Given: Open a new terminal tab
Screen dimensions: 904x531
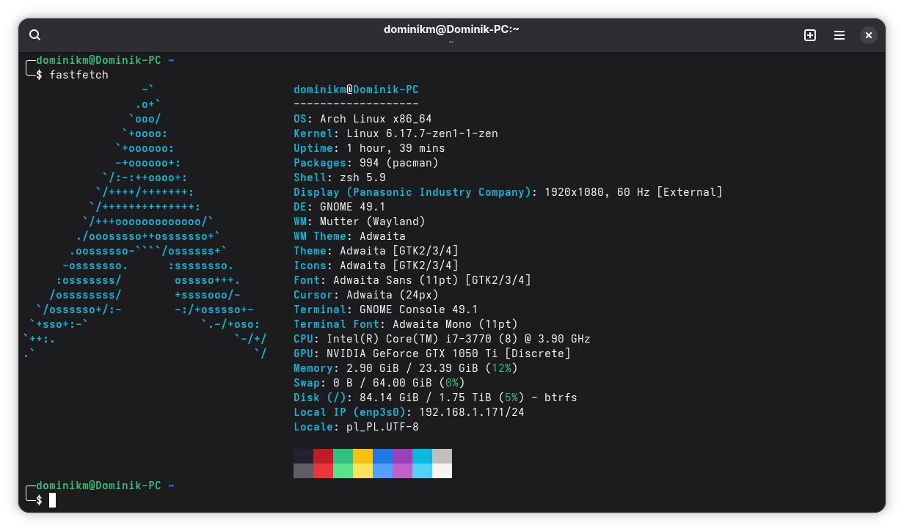Looking at the screenshot, I should pos(810,35).
